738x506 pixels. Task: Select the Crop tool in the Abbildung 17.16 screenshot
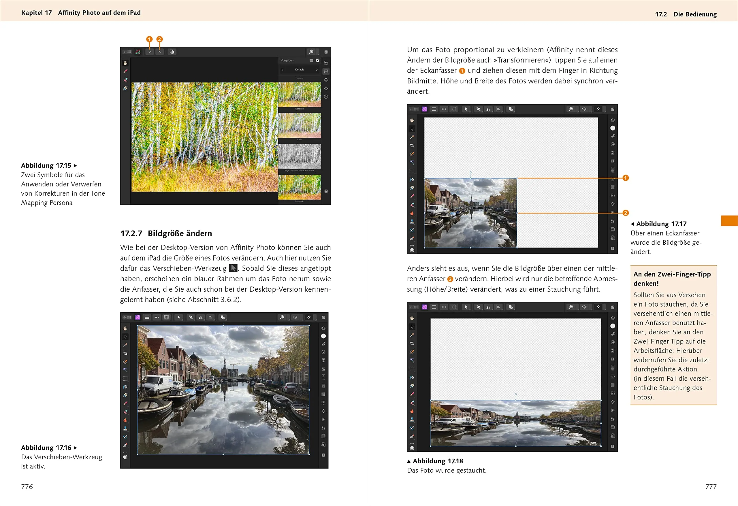point(125,353)
